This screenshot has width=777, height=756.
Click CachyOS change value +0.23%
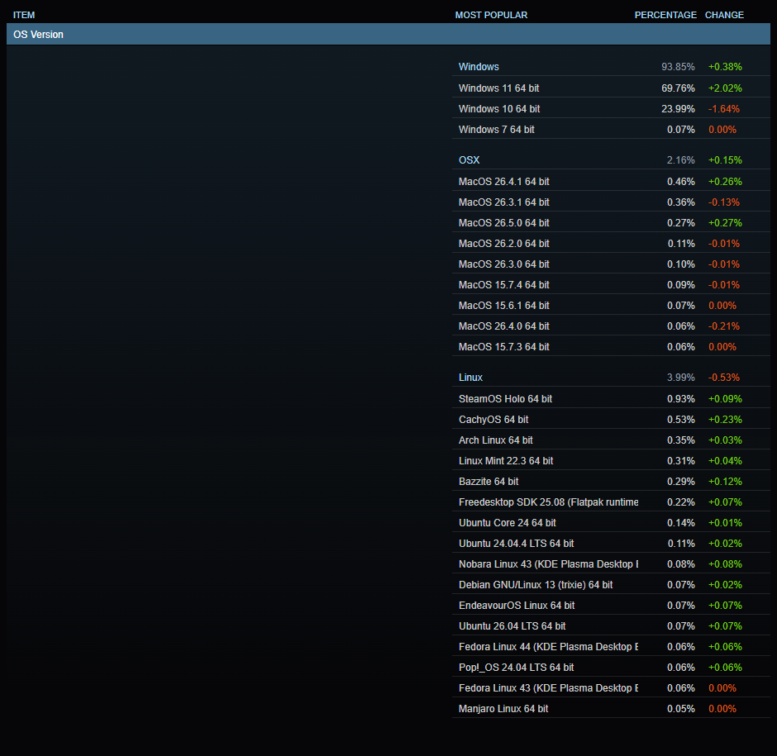pyautogui.click(x=724, y=419)
